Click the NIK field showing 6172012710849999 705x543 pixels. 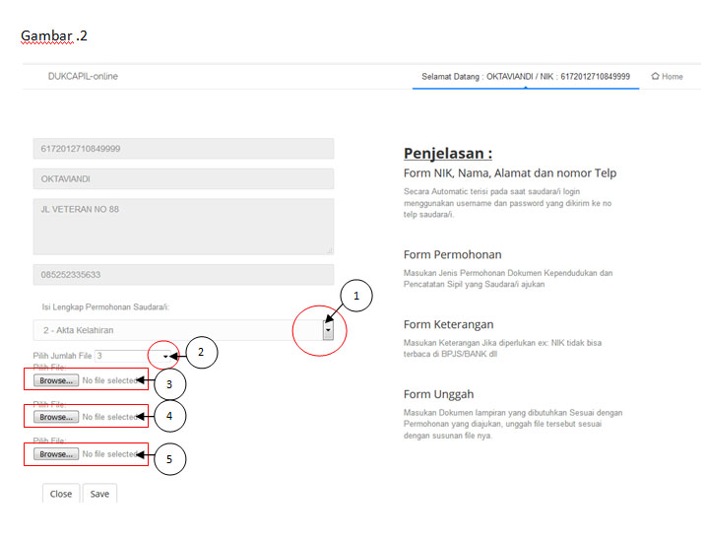(x=183, y=149)
